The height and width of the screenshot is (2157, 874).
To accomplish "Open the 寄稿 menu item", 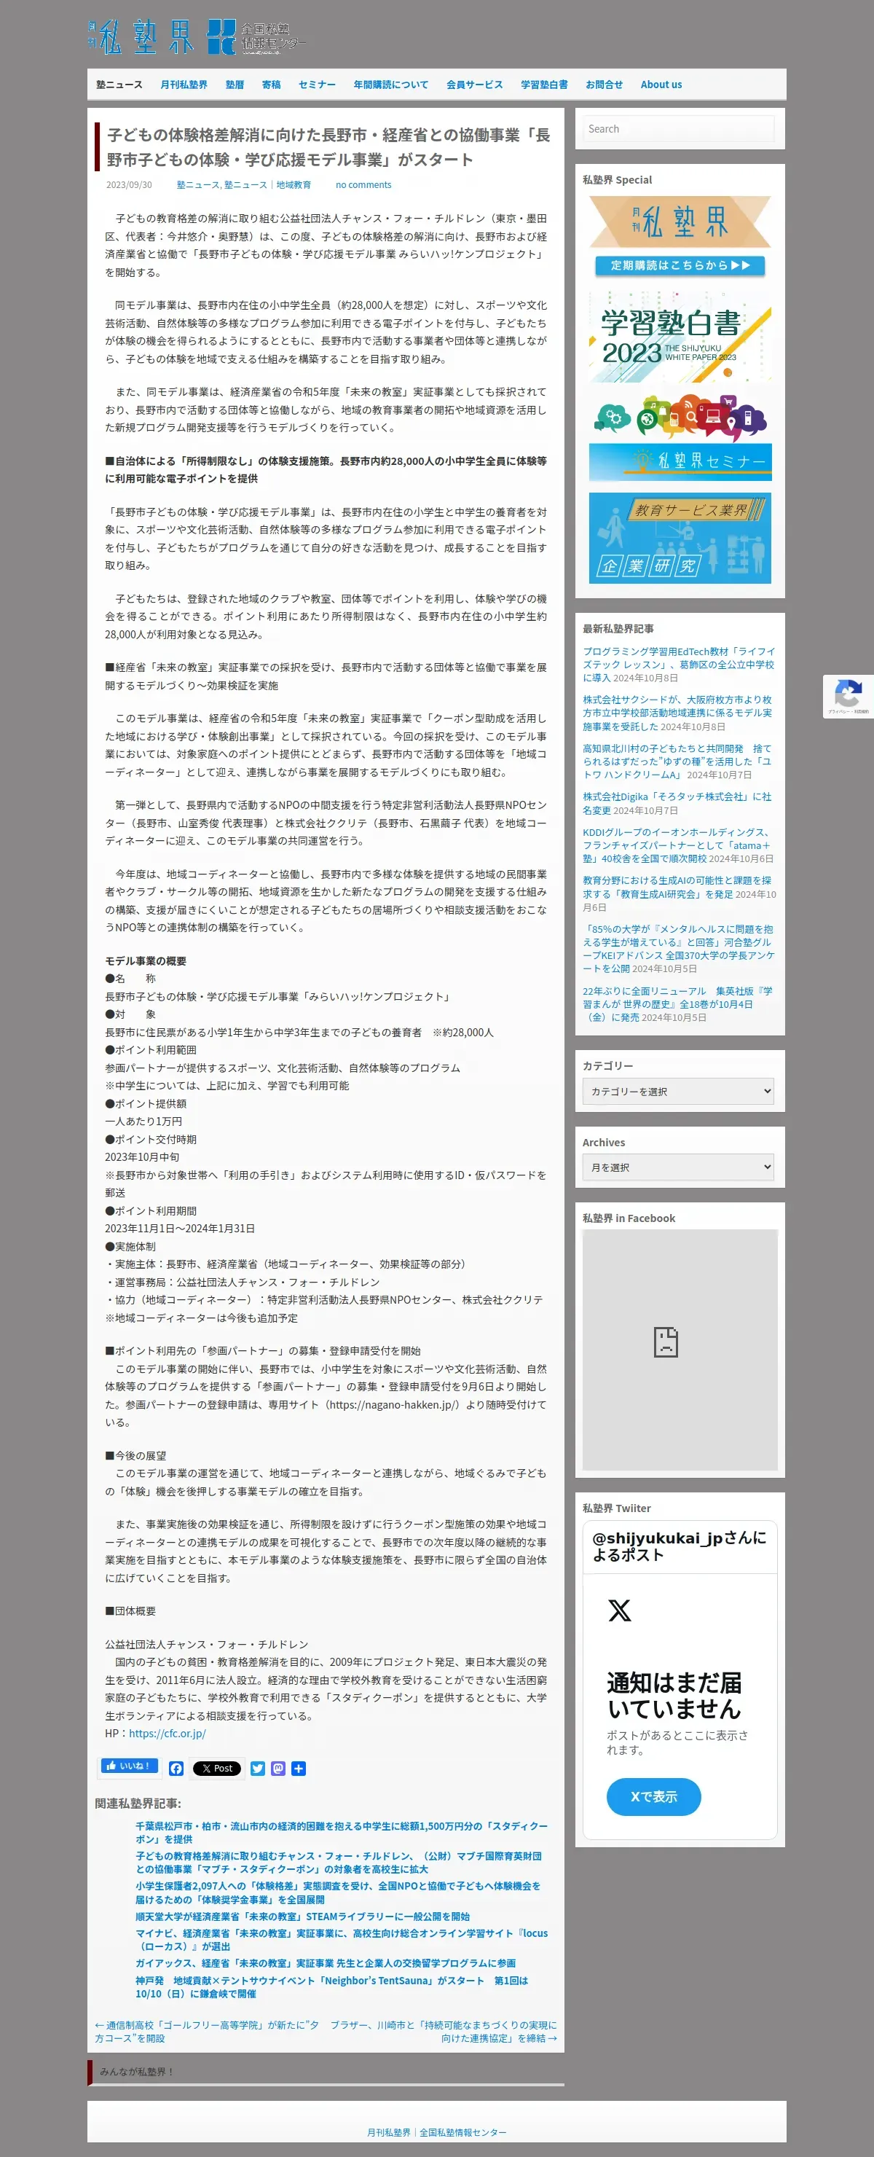I will (271, 85).
